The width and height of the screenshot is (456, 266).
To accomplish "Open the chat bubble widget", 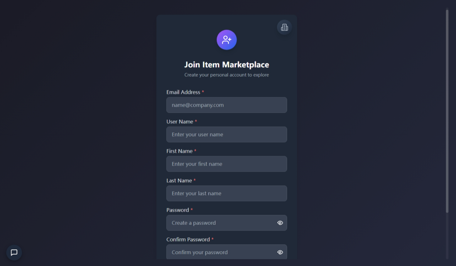I will point(14,252).
